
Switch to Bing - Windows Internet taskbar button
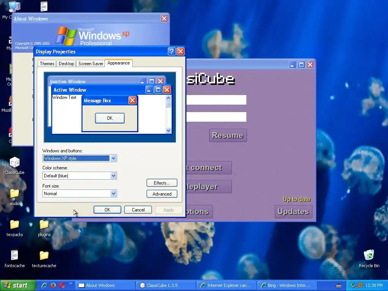point(287,285)
